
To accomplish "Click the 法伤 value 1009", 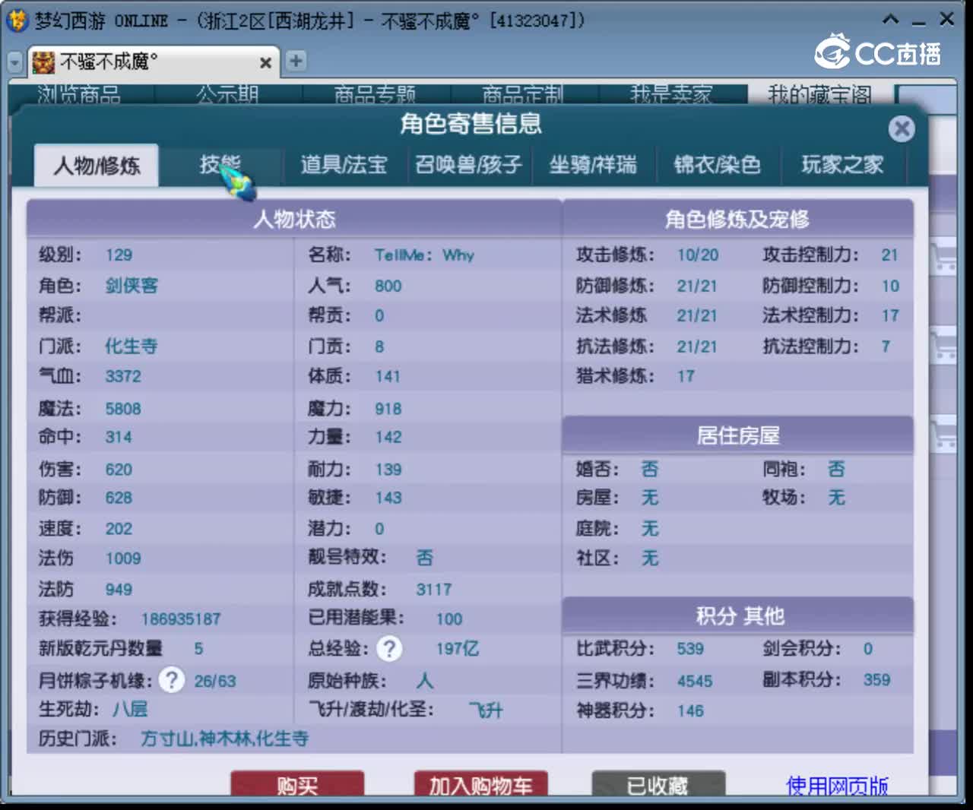I will [123, 558].
